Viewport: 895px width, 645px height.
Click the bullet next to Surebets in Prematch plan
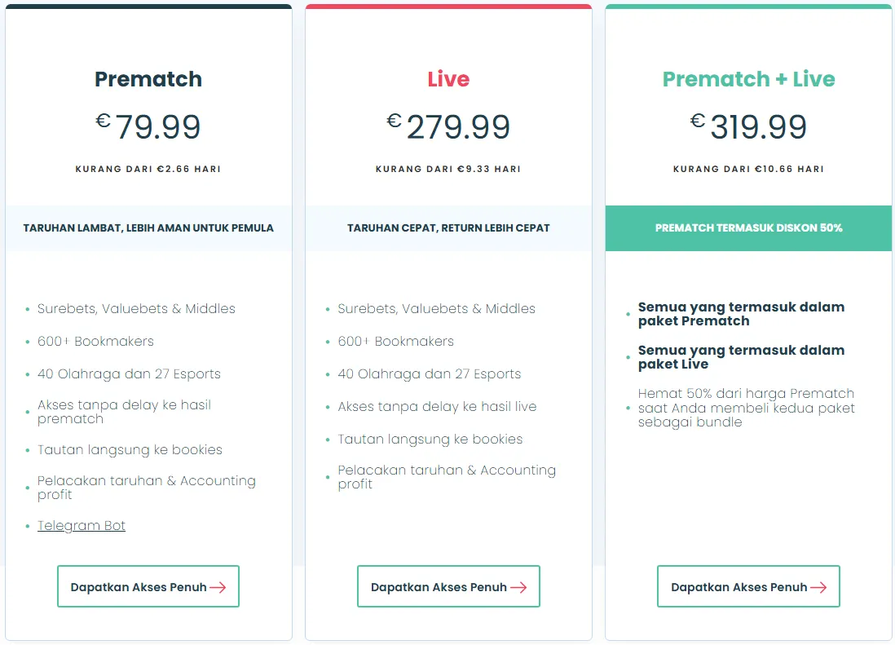(x=26, y=309)
